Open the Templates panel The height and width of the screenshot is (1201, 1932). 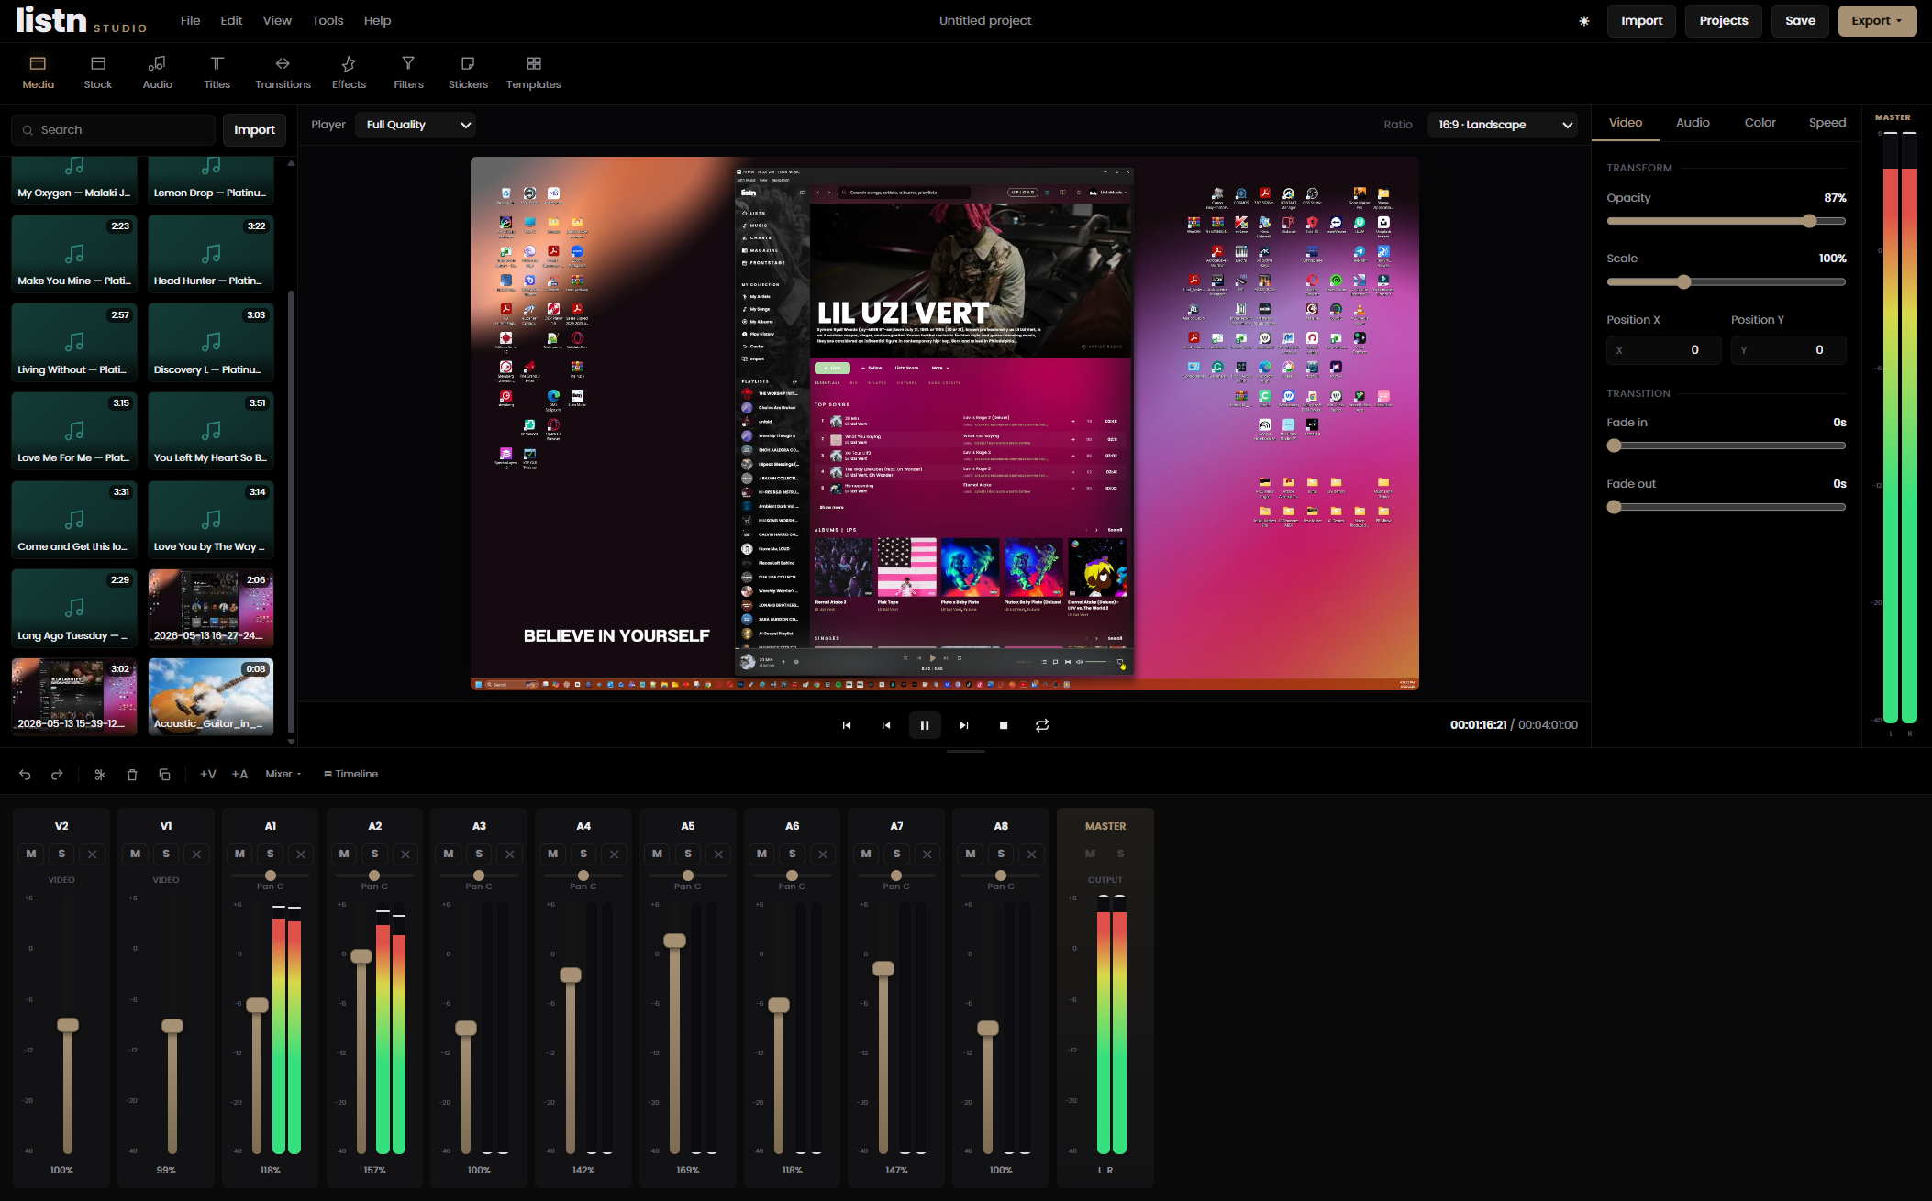click(534, 72)
